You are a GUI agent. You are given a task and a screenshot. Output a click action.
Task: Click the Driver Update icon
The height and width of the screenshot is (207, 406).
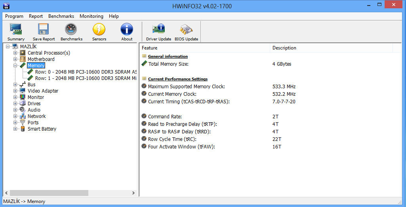(x=158, y=29)
